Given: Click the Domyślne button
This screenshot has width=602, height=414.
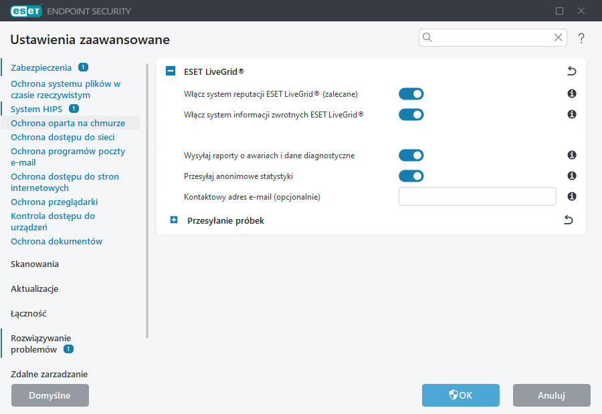Looking at the screenshot, I should click(x=50, y=395).
